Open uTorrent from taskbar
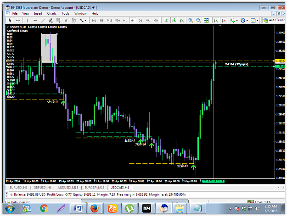Image resolution: width=287 pixels, height=216 pixels. click(x=129, y=209)
